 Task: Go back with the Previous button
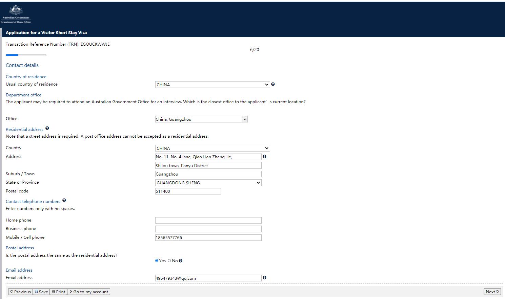coord(20,292)
